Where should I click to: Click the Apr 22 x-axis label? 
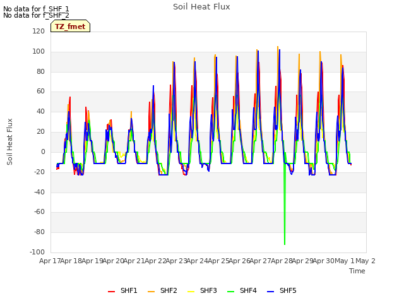155,261
